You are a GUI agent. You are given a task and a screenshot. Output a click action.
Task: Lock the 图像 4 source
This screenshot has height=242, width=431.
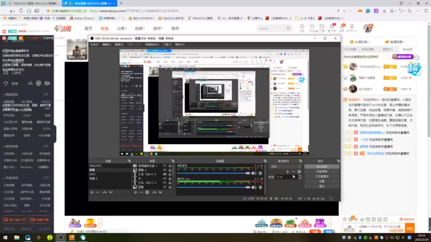pos(170,170)
